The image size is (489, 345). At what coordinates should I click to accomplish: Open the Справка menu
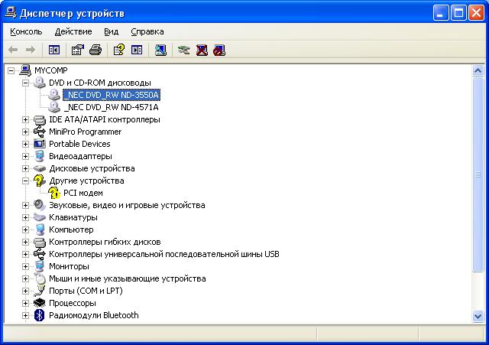147,31
